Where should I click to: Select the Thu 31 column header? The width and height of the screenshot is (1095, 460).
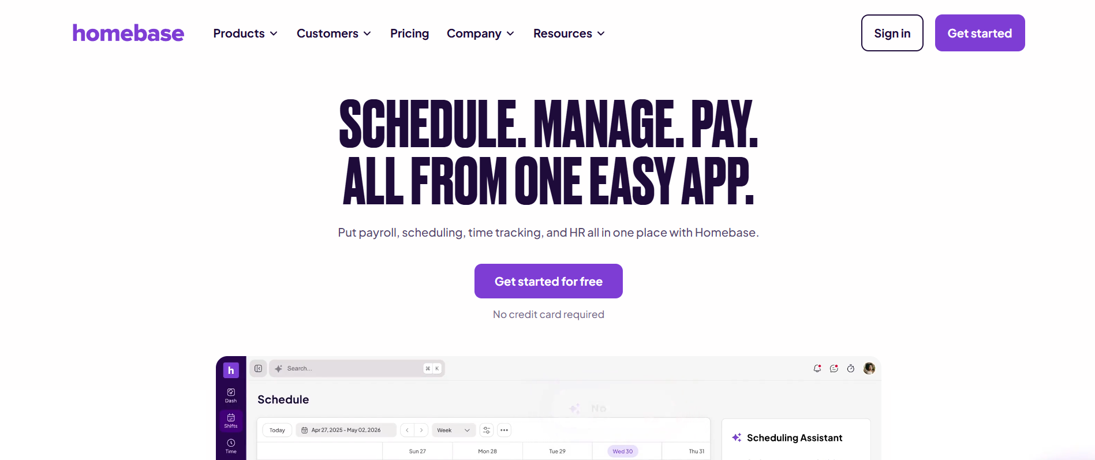point(696,451)
